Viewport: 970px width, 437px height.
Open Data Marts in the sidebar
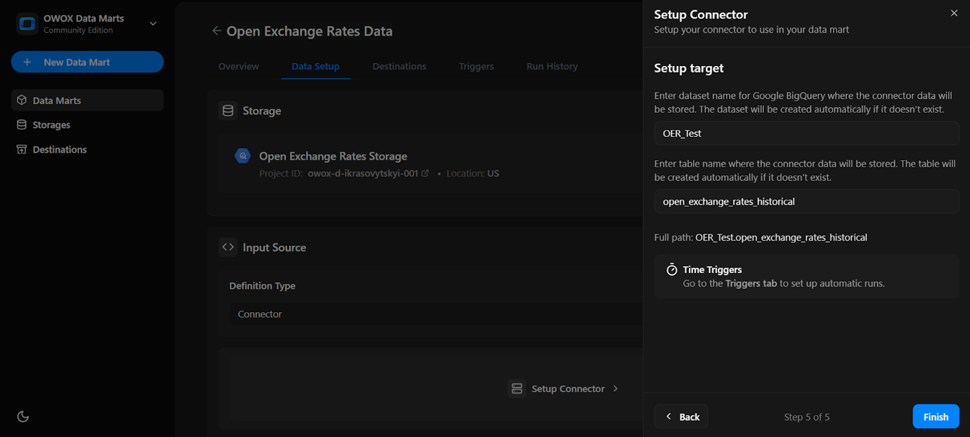point(87,100)
